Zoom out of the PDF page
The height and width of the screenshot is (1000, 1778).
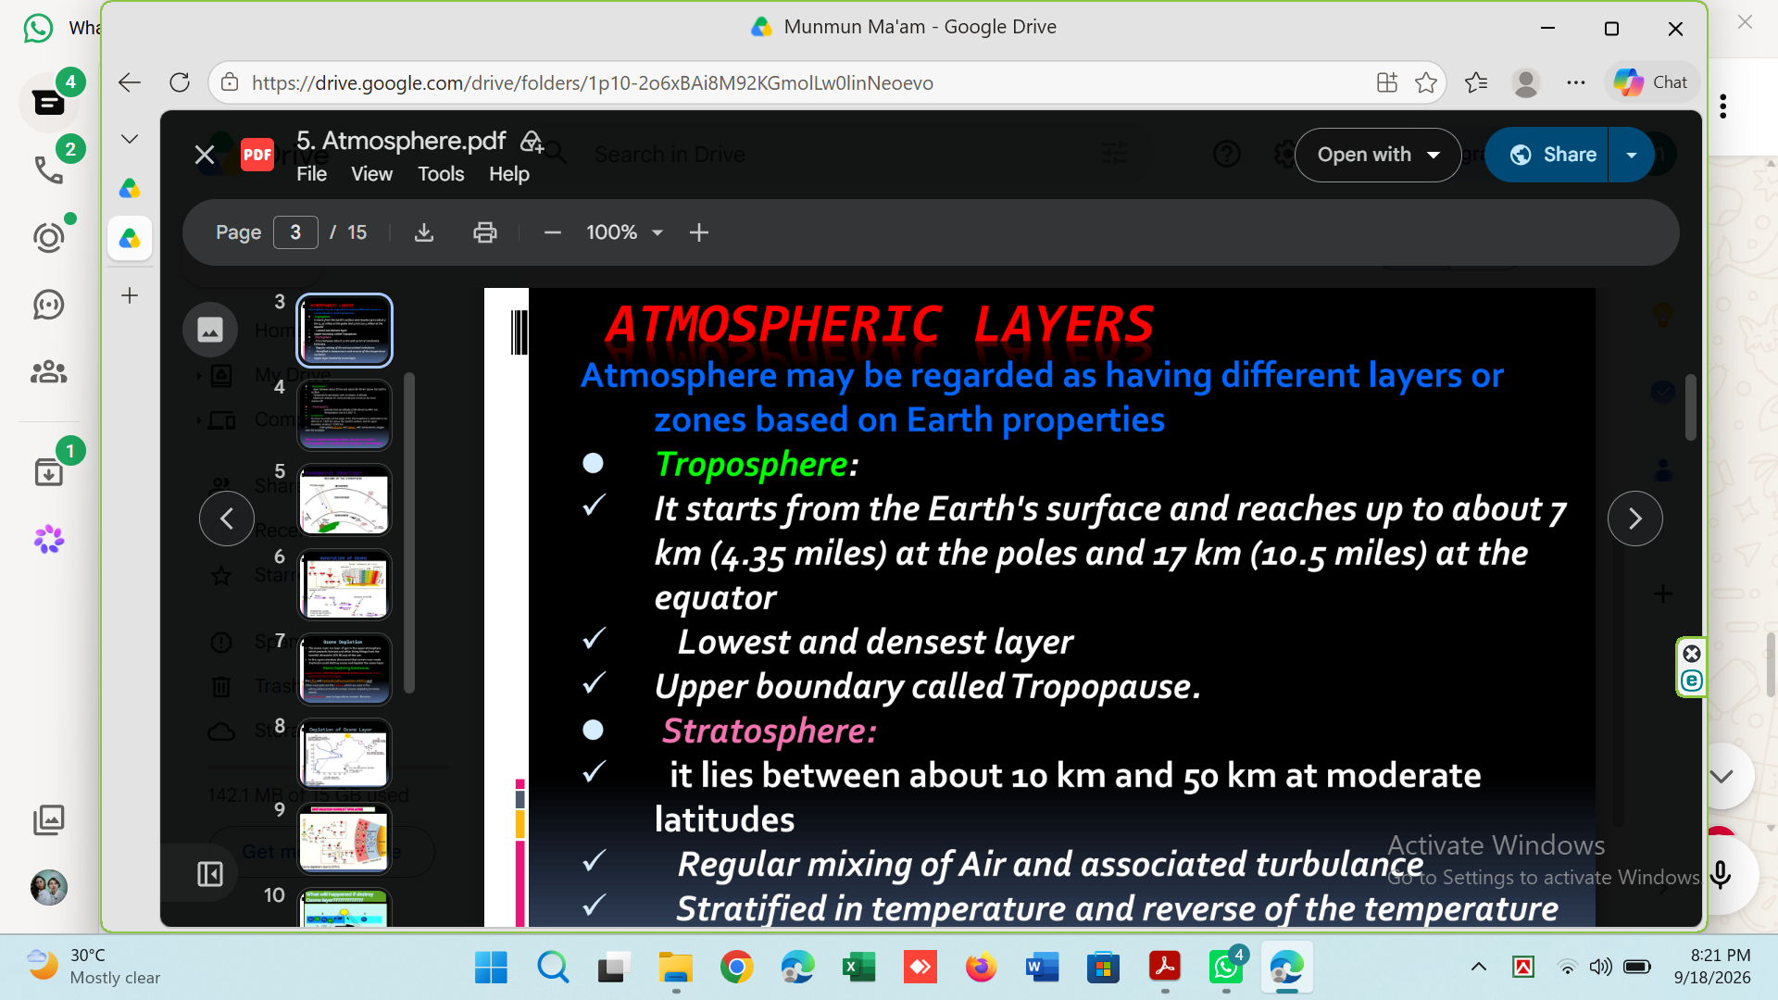(553, 232)
